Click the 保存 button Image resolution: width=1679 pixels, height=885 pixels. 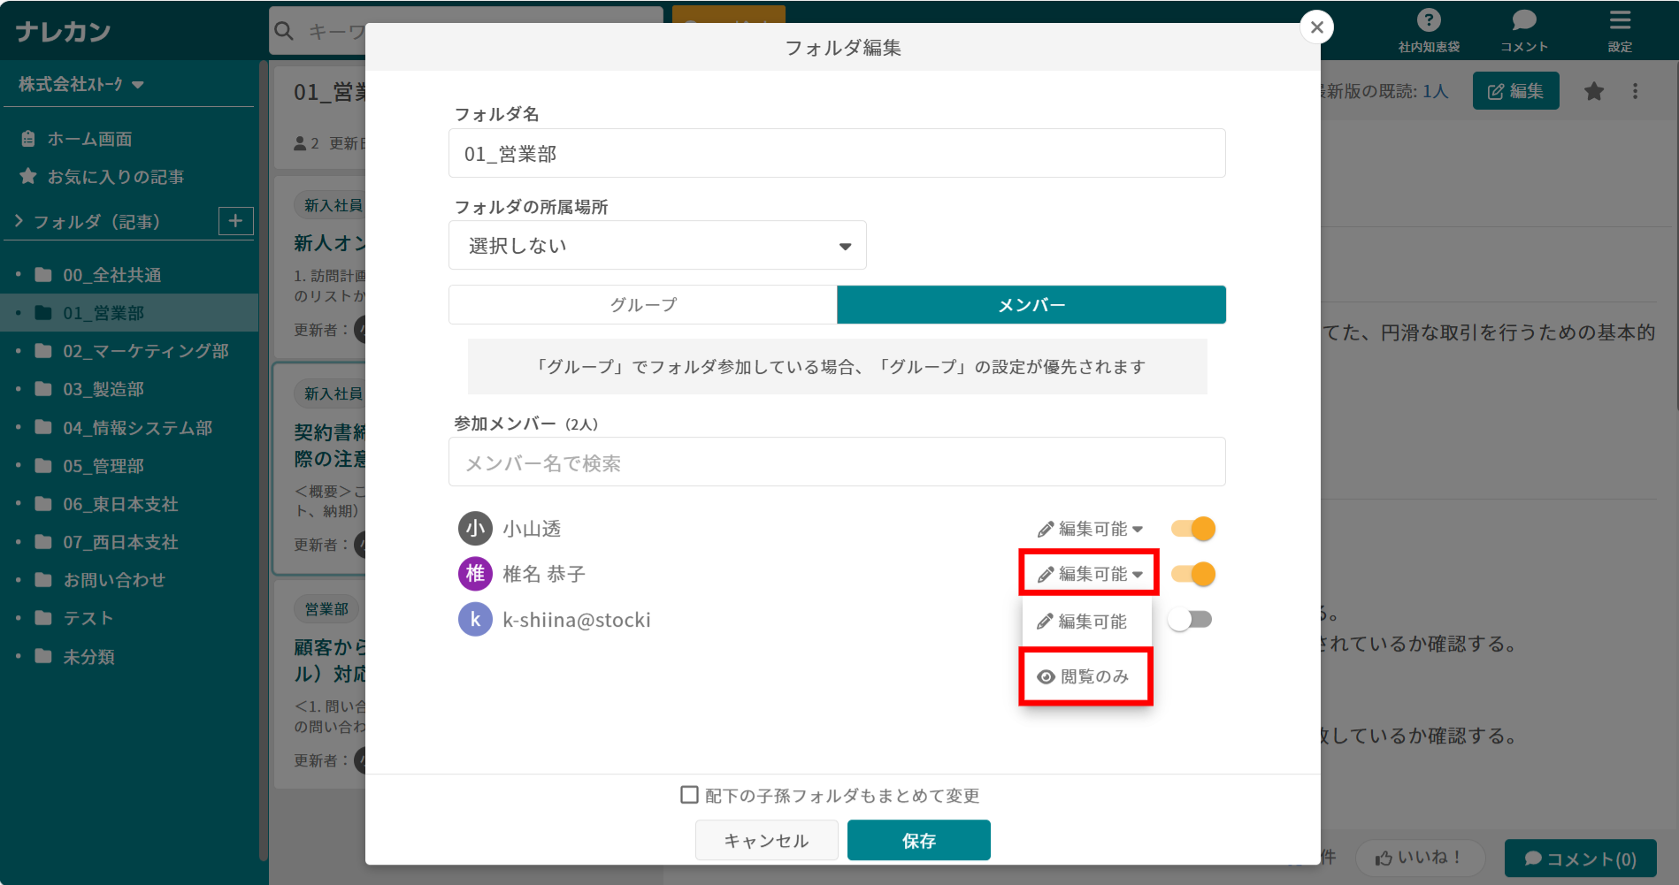pos(918,840)
